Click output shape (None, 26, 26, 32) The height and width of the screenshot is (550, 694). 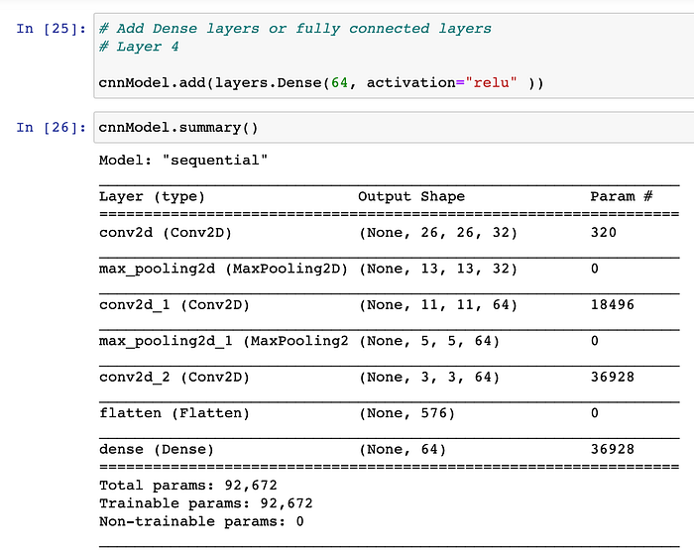438,233
